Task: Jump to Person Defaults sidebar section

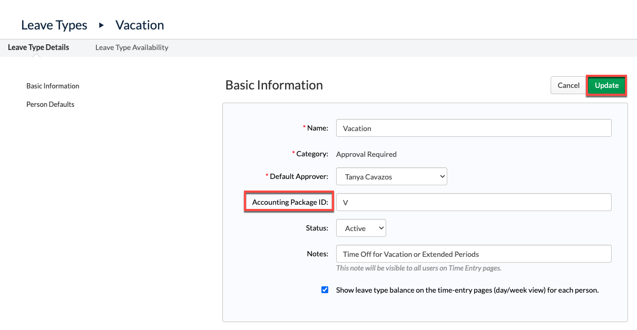Action: tap(50, 104)
